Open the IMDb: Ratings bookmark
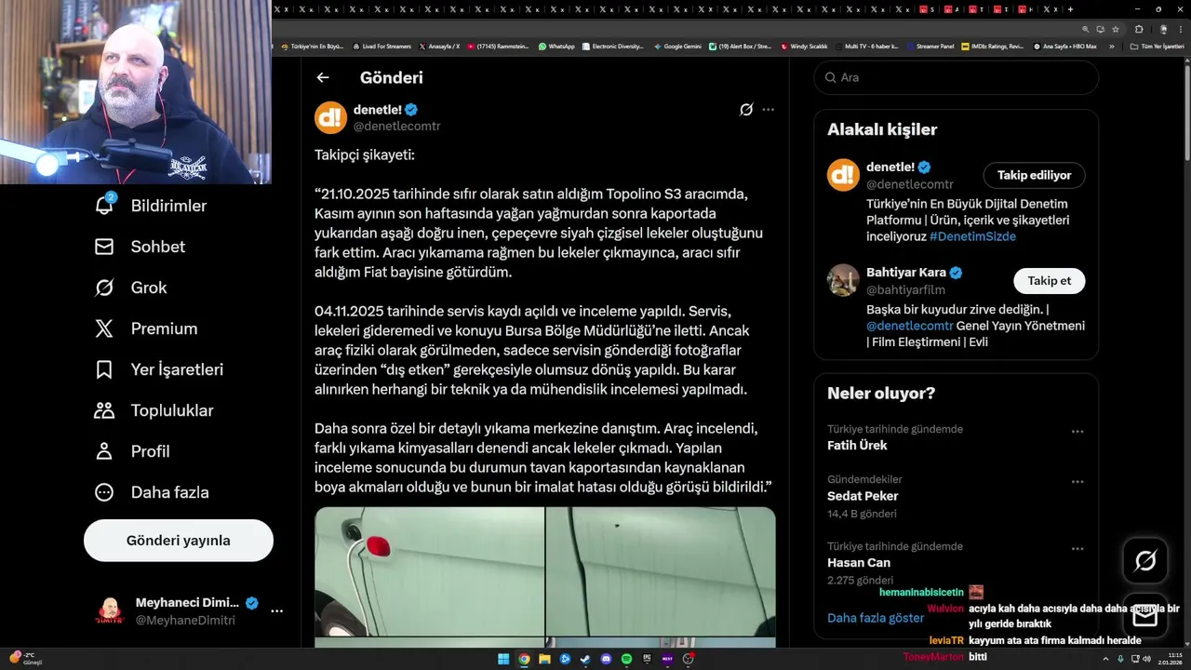The width and height of the screenshot is (1191, 670). 992,46
